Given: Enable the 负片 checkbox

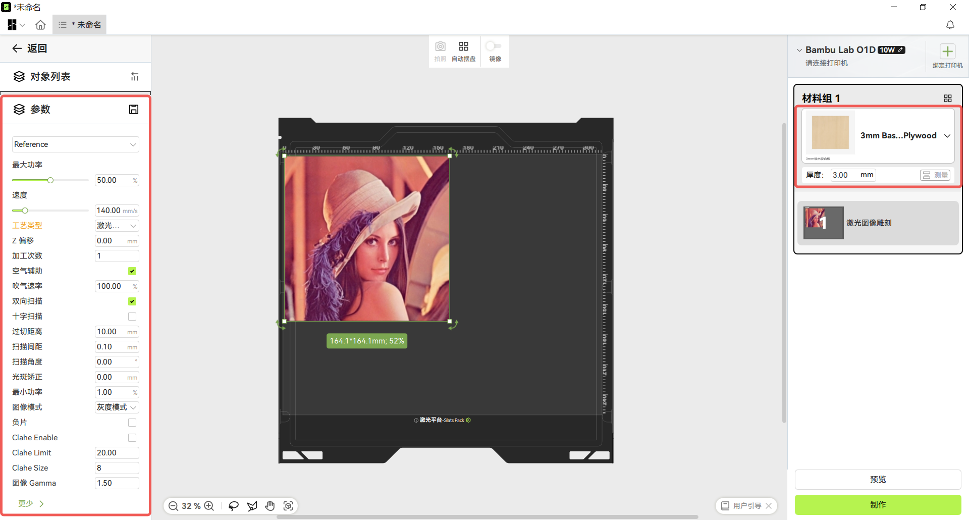Looking at the screenshot, I should (x=132, y=423).
